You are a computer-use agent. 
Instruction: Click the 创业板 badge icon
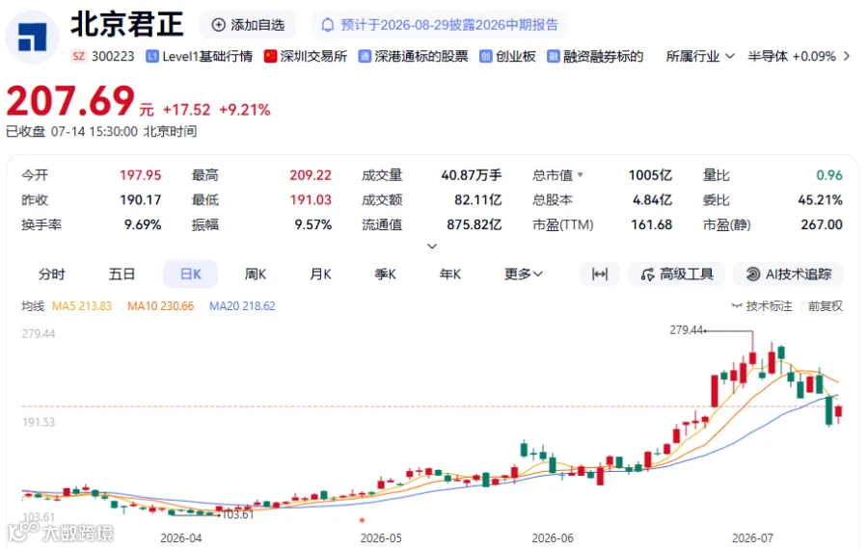pos(485,57)
